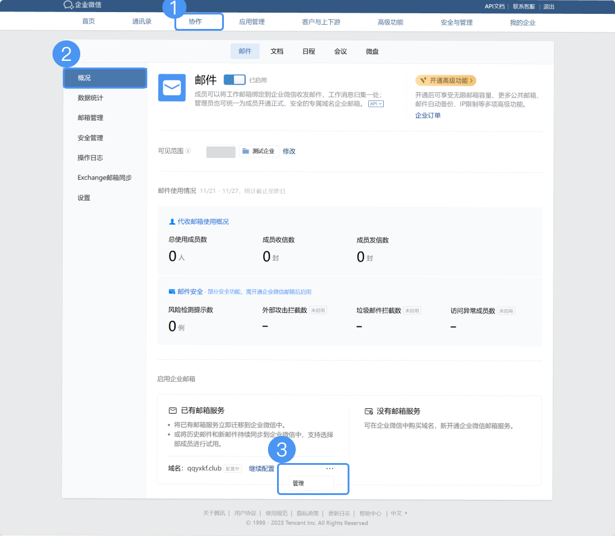Open 邮箱管理 in the left sidebar
615x536 pixels.
91,118
